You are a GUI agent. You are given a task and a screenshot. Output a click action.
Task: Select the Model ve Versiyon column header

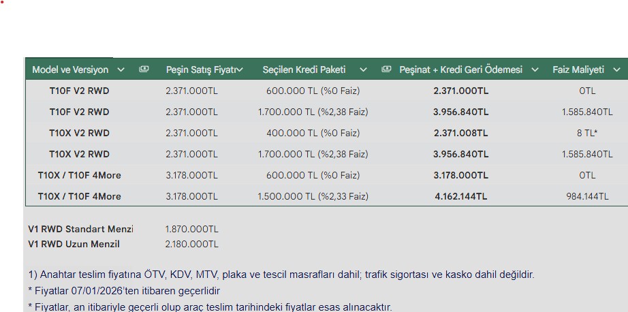pyautogui.click(x=70, y=69)
